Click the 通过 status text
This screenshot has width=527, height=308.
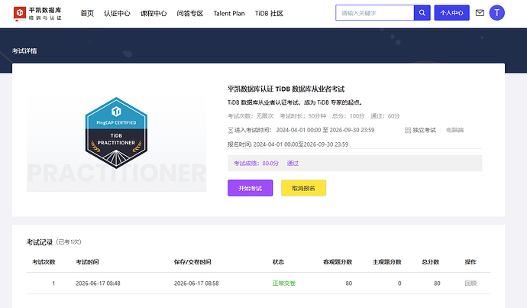[293, 164]
